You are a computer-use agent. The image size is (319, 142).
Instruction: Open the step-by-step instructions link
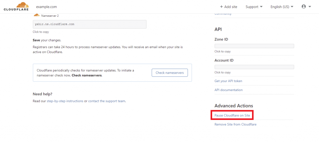point(65,101)
